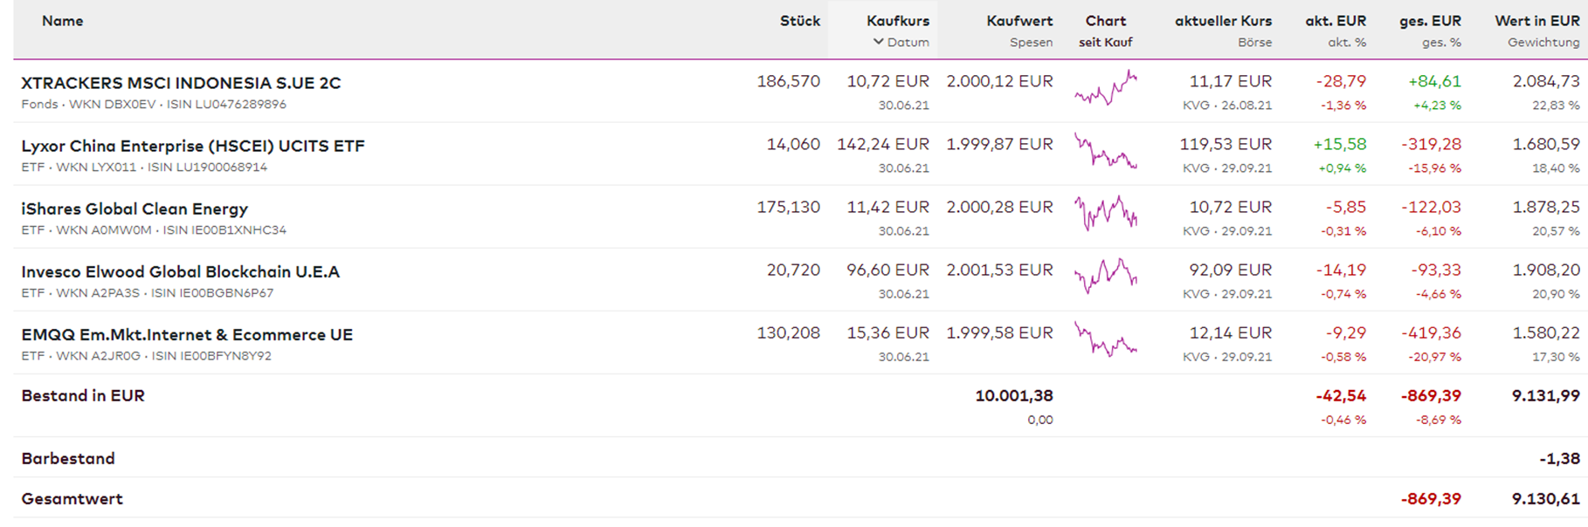Sort by the Wert in EUR column header

click(1536, 21)
